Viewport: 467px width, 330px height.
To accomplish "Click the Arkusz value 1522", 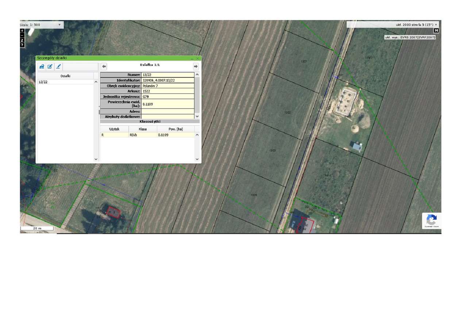I will [x=168, y=91].
